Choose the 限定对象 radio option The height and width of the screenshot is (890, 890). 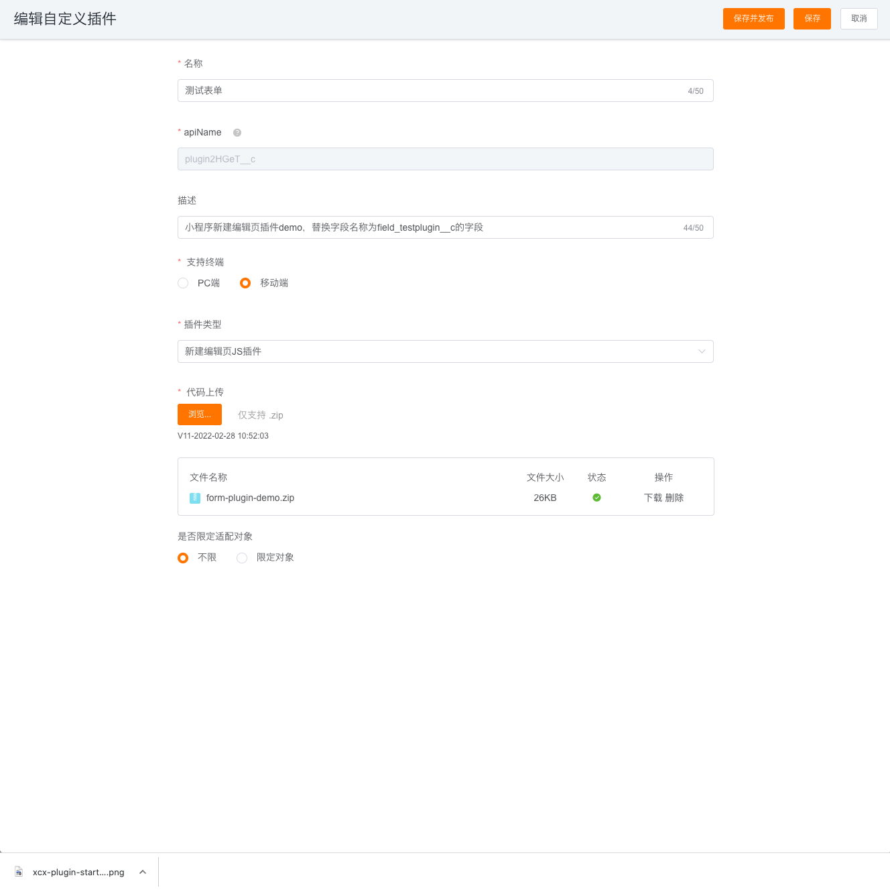click(x=242, y=558)
